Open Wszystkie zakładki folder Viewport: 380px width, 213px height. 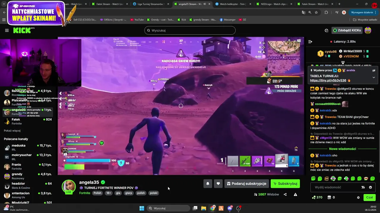[x=365, y=20]
